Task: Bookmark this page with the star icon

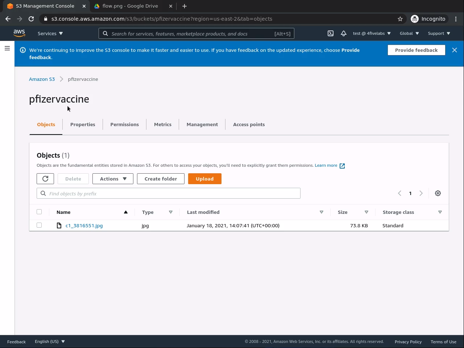Action: point(400,19)
